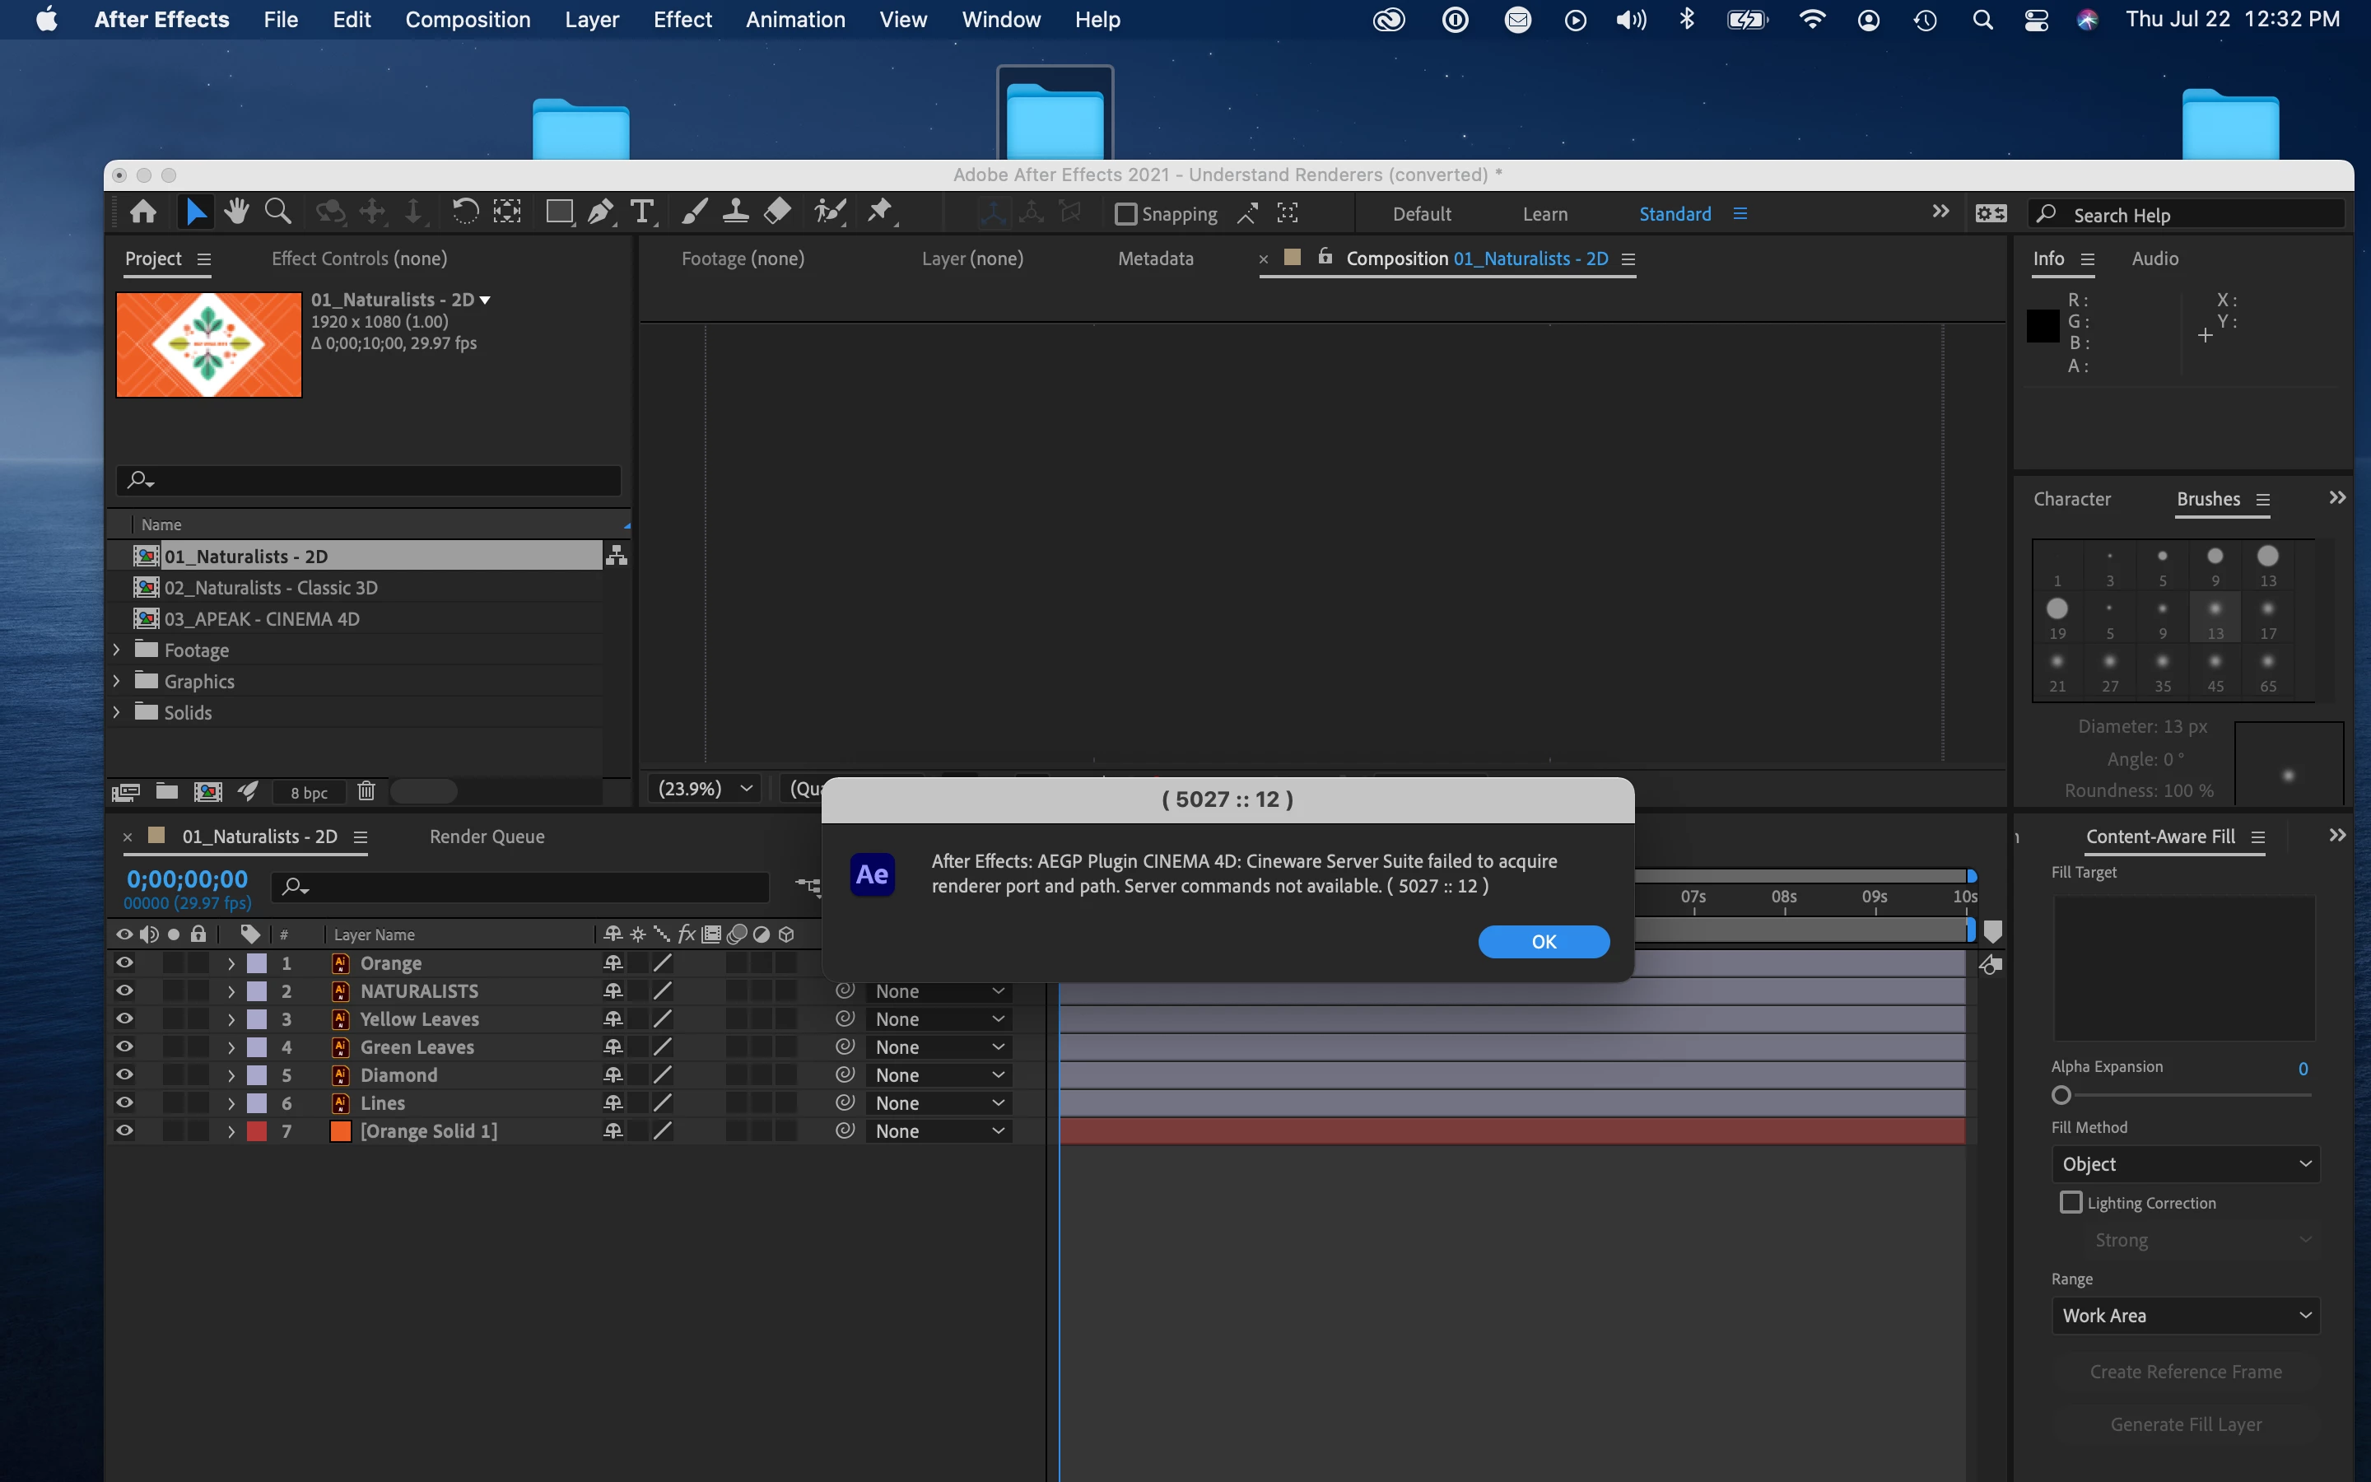
Task: Click the delete trash icon in Project panel
Action: (366, 791)
